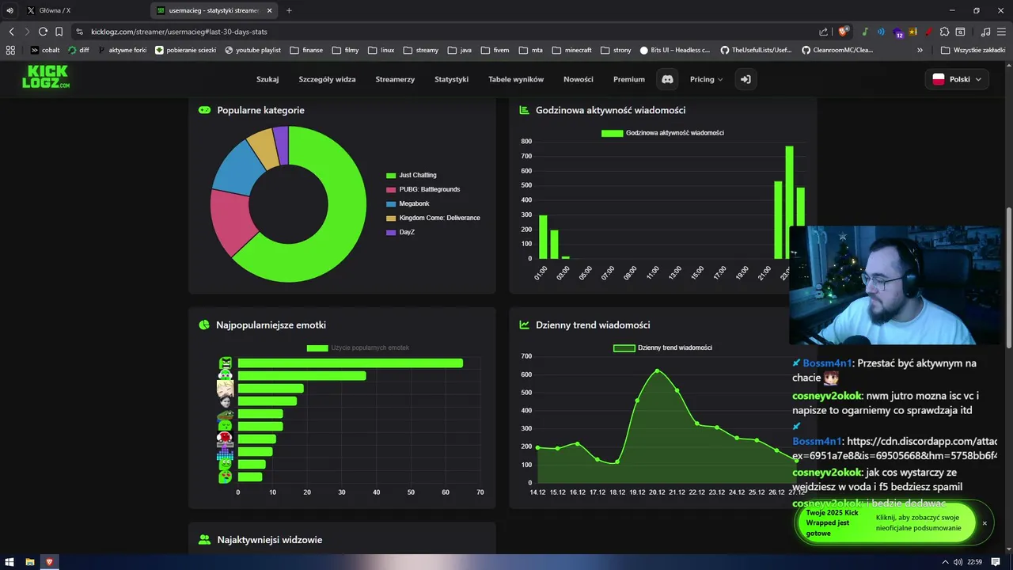Toggle the Dzienny trend wiadomości legend

(662, 348)
